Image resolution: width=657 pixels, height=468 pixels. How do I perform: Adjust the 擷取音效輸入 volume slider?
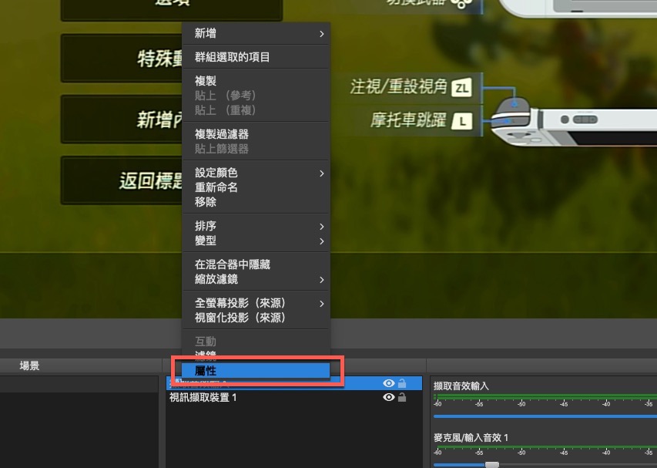click(545, 416)
